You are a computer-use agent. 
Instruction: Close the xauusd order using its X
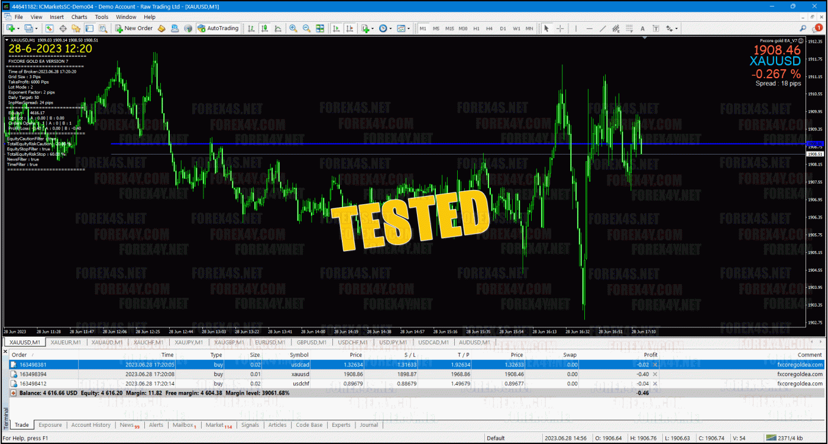(x=655, y=374)
